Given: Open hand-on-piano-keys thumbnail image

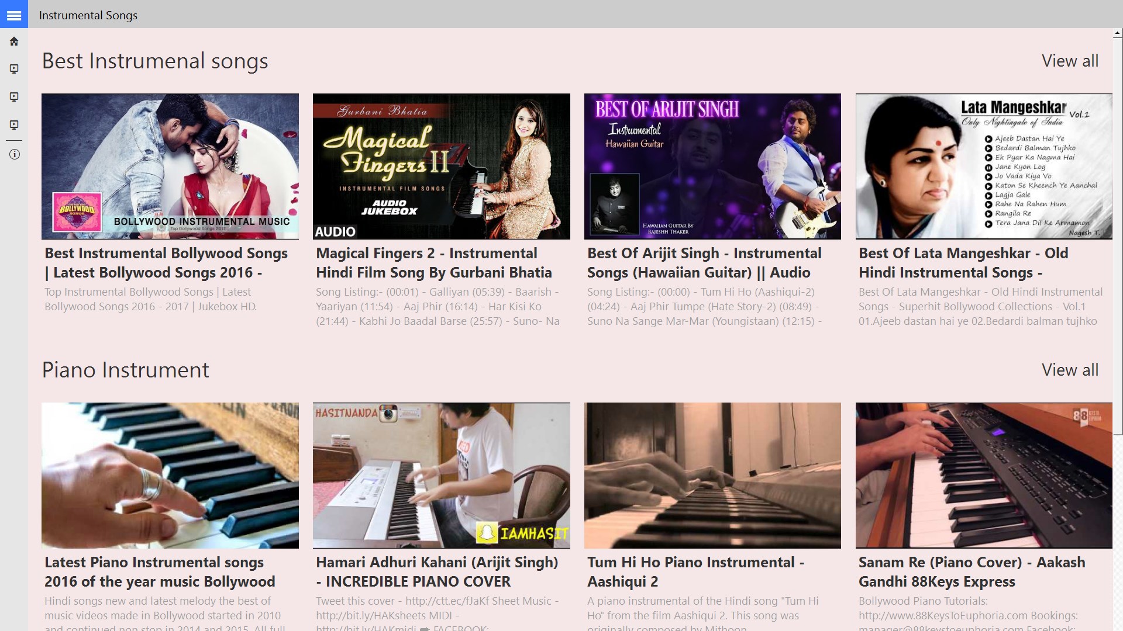Looking at the screenshot, I should tap(170, 475).
